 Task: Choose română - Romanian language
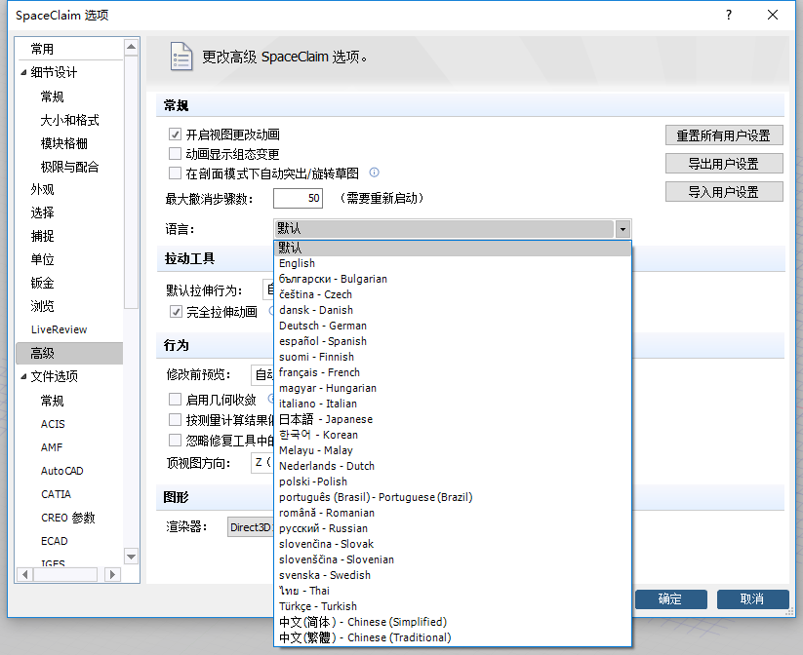click(x=453, y=513)
